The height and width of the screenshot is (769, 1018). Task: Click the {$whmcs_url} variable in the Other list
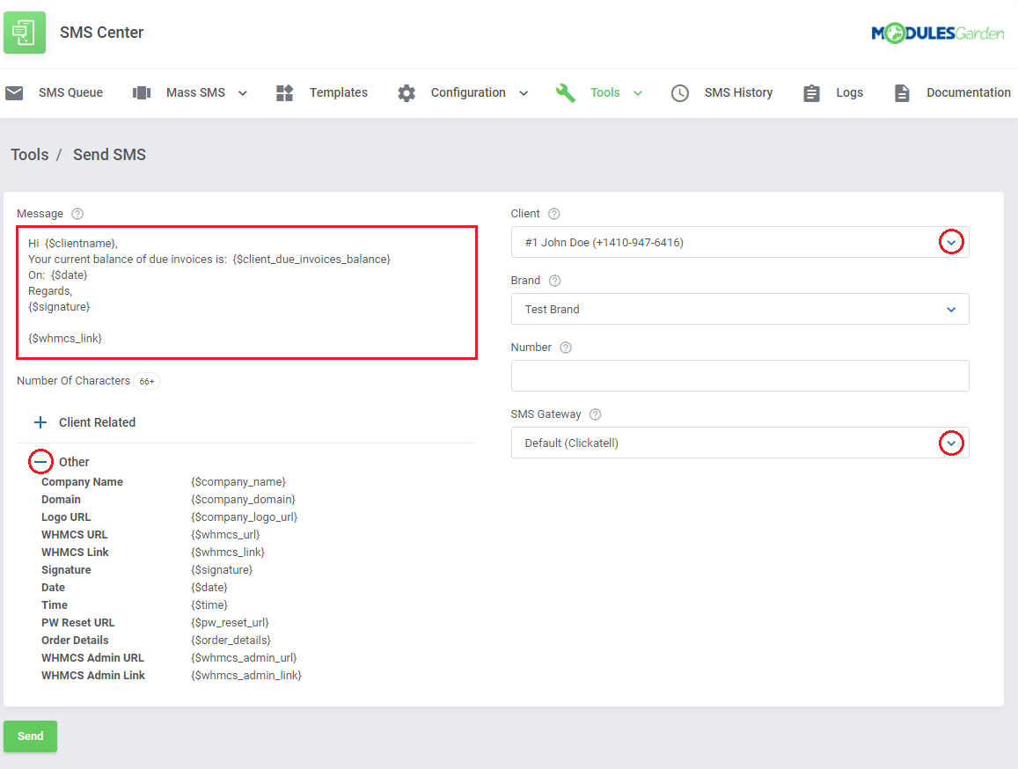(225, 535)
